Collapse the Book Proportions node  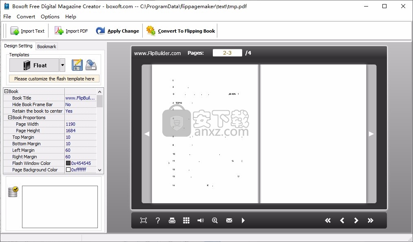coord(10,118)
